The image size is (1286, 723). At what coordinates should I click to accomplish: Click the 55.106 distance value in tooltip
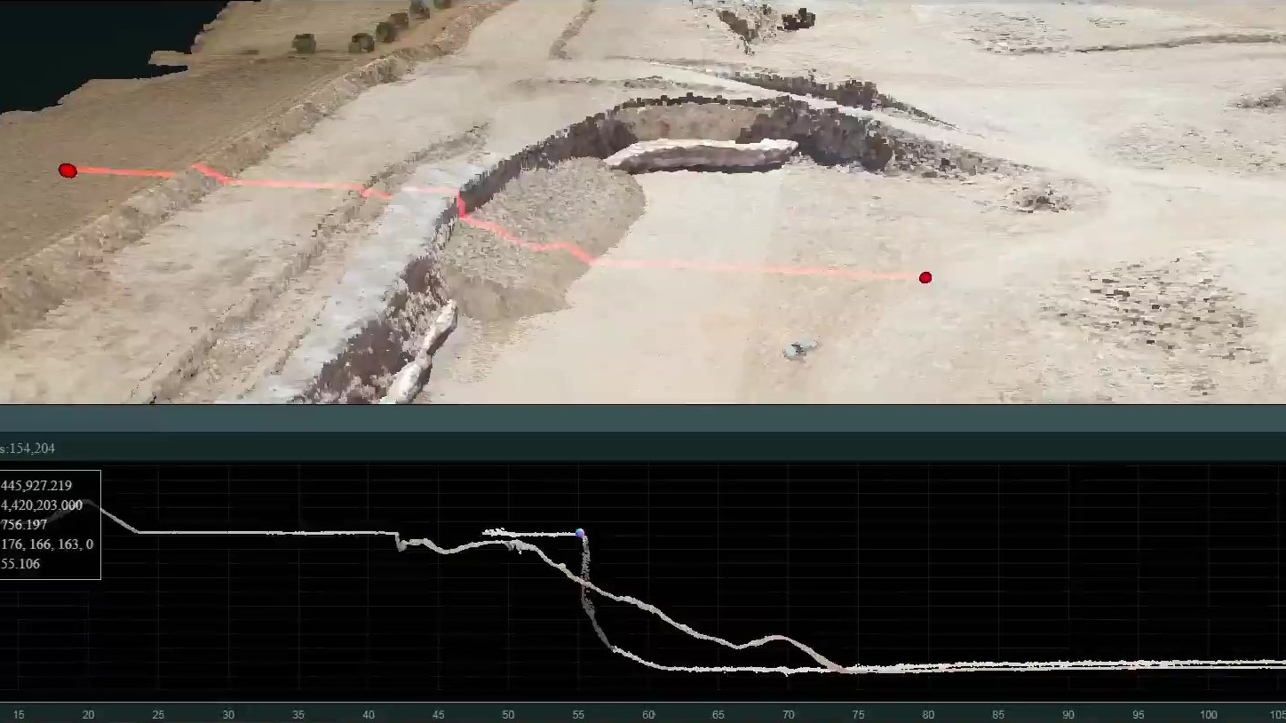tap(20, 564)
